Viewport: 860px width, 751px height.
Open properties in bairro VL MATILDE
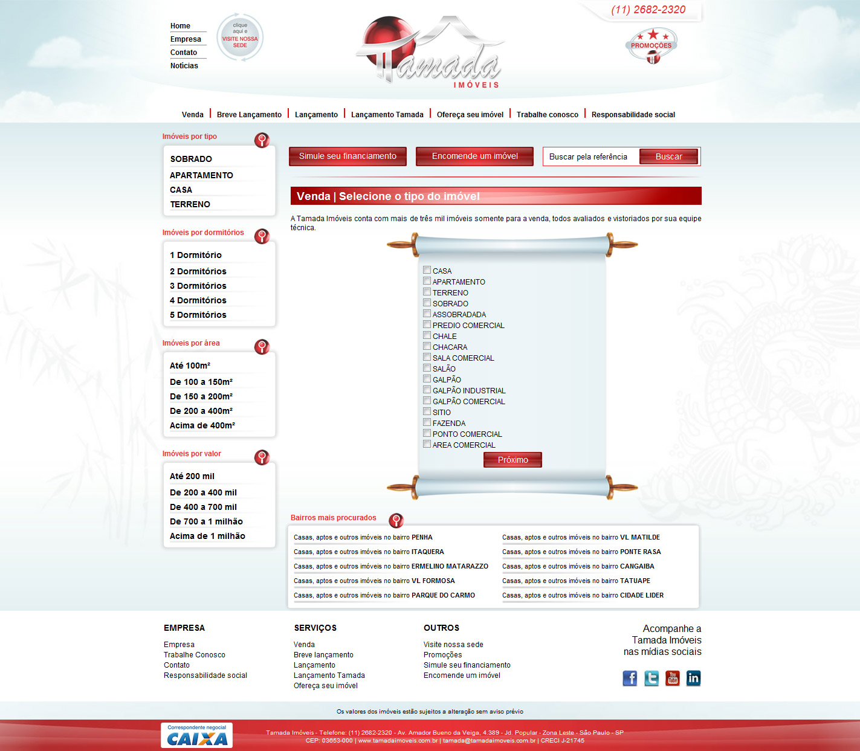pos(581,537)
